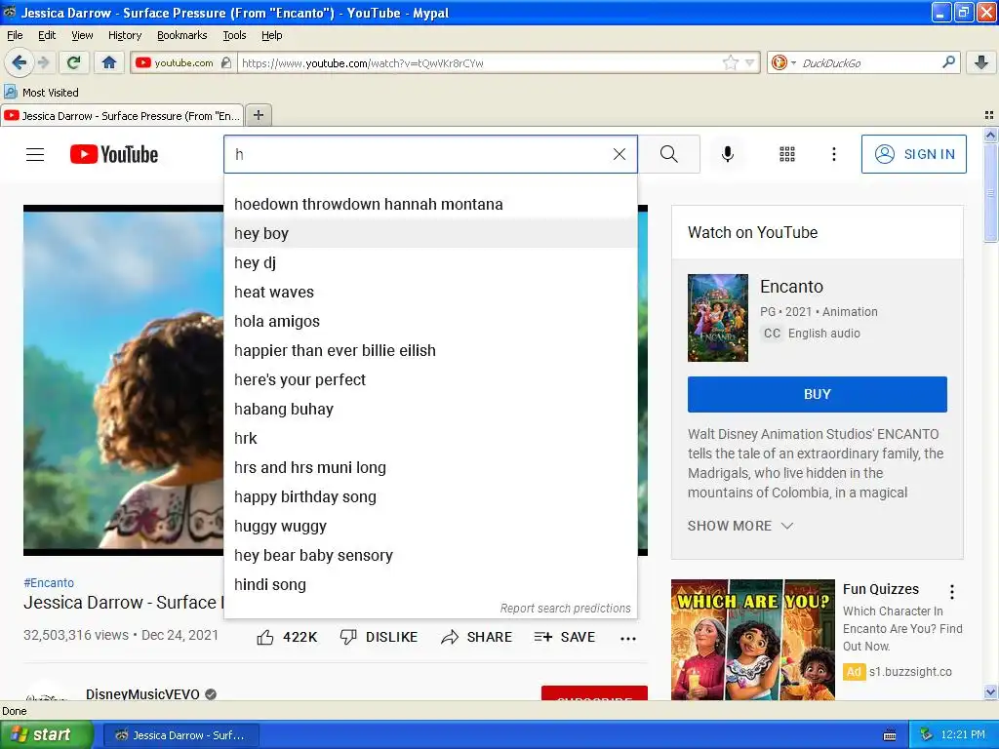Screen dimensions: 999x749
Task: Choose suggestion 'happy birthday song'
Action: 430,497
